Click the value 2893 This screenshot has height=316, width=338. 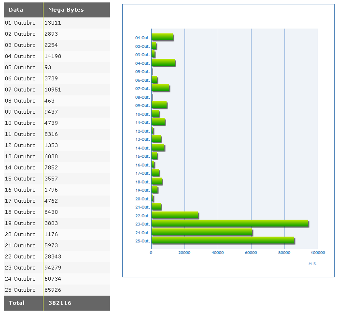51,34
